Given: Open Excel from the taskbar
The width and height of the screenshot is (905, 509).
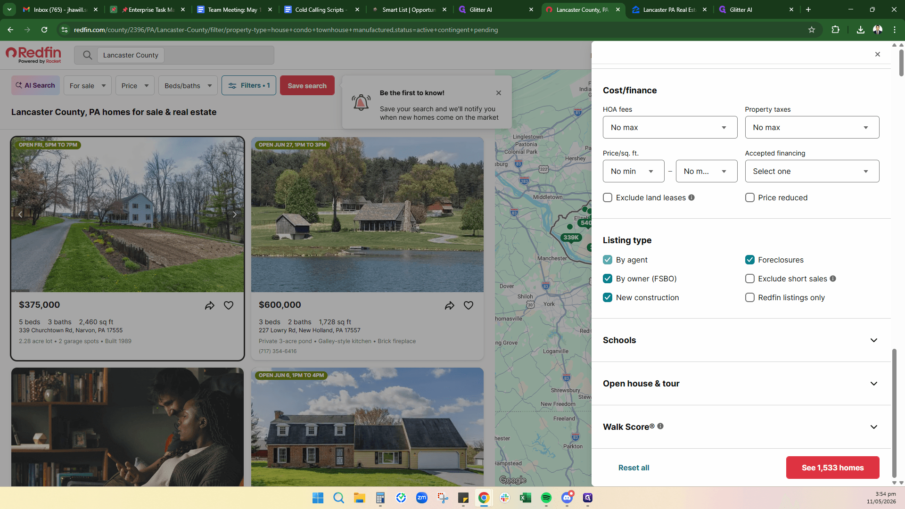Looking at the screenshot, I should [526, 498].
